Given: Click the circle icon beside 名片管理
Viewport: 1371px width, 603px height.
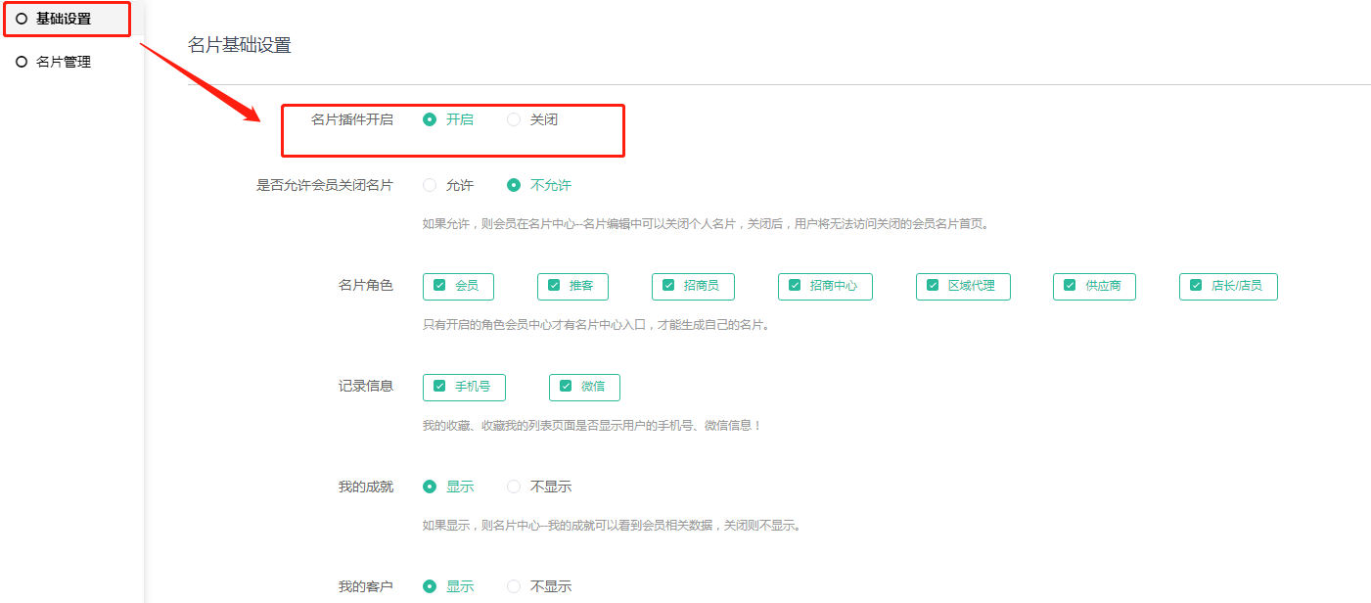Looking at the screenshot, I should [22, 62].
